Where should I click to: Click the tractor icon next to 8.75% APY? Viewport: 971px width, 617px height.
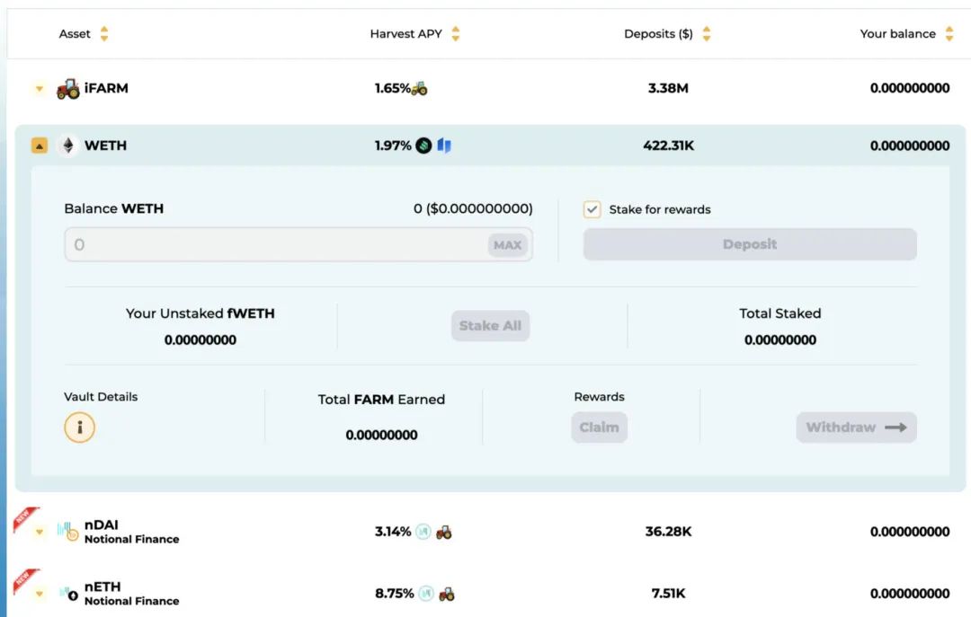click(x=447, y=594)
